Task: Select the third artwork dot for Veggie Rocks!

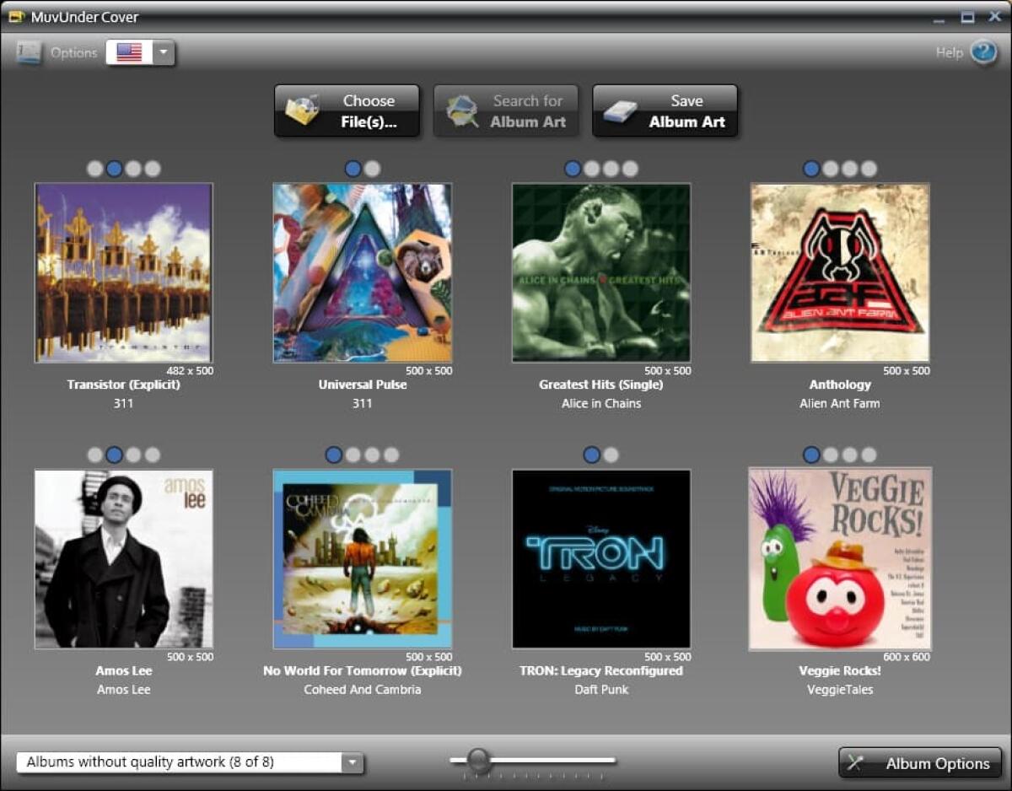Action: click(850, 454)
